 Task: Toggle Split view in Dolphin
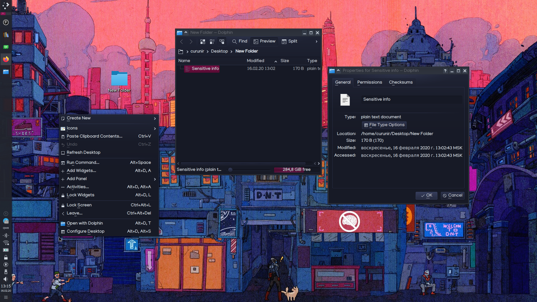pyautogui.click(x=289, y=41)
